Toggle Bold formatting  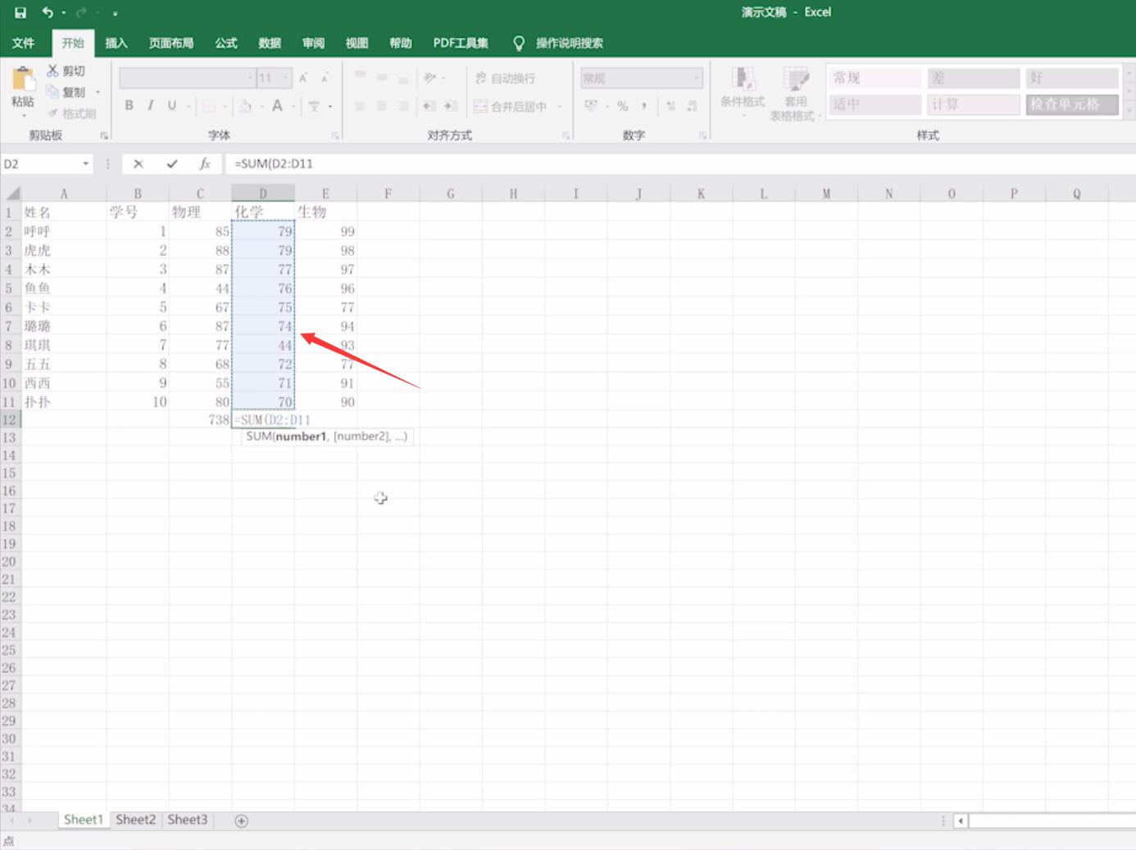point(129,106)
